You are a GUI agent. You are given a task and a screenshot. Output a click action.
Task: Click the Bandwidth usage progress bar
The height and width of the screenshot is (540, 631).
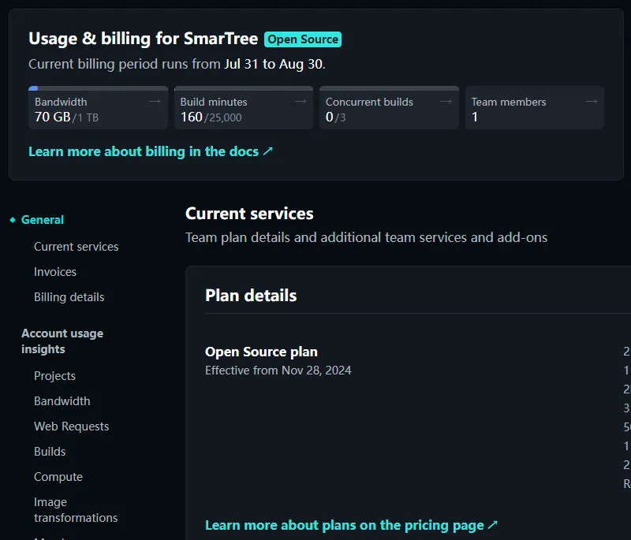(x=98, y=88)
